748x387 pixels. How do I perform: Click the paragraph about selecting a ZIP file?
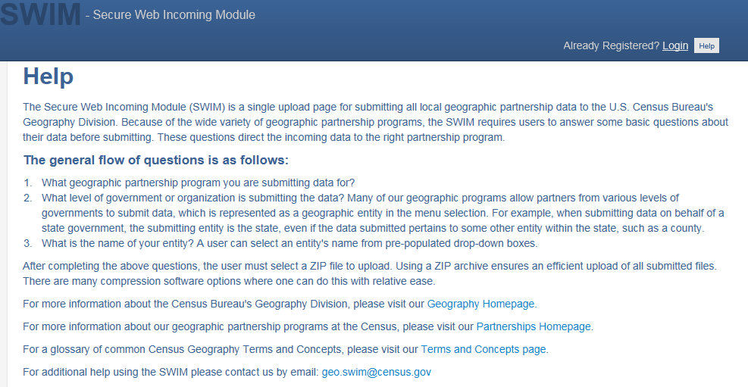368,273
